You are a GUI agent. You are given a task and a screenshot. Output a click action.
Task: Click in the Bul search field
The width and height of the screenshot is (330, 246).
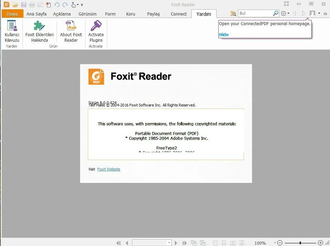tap(255, 13)
